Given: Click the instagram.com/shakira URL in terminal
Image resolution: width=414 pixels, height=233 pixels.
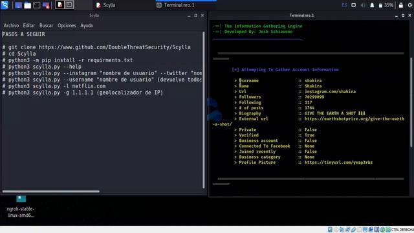Looking at the screenshot, I should (330, 91).
